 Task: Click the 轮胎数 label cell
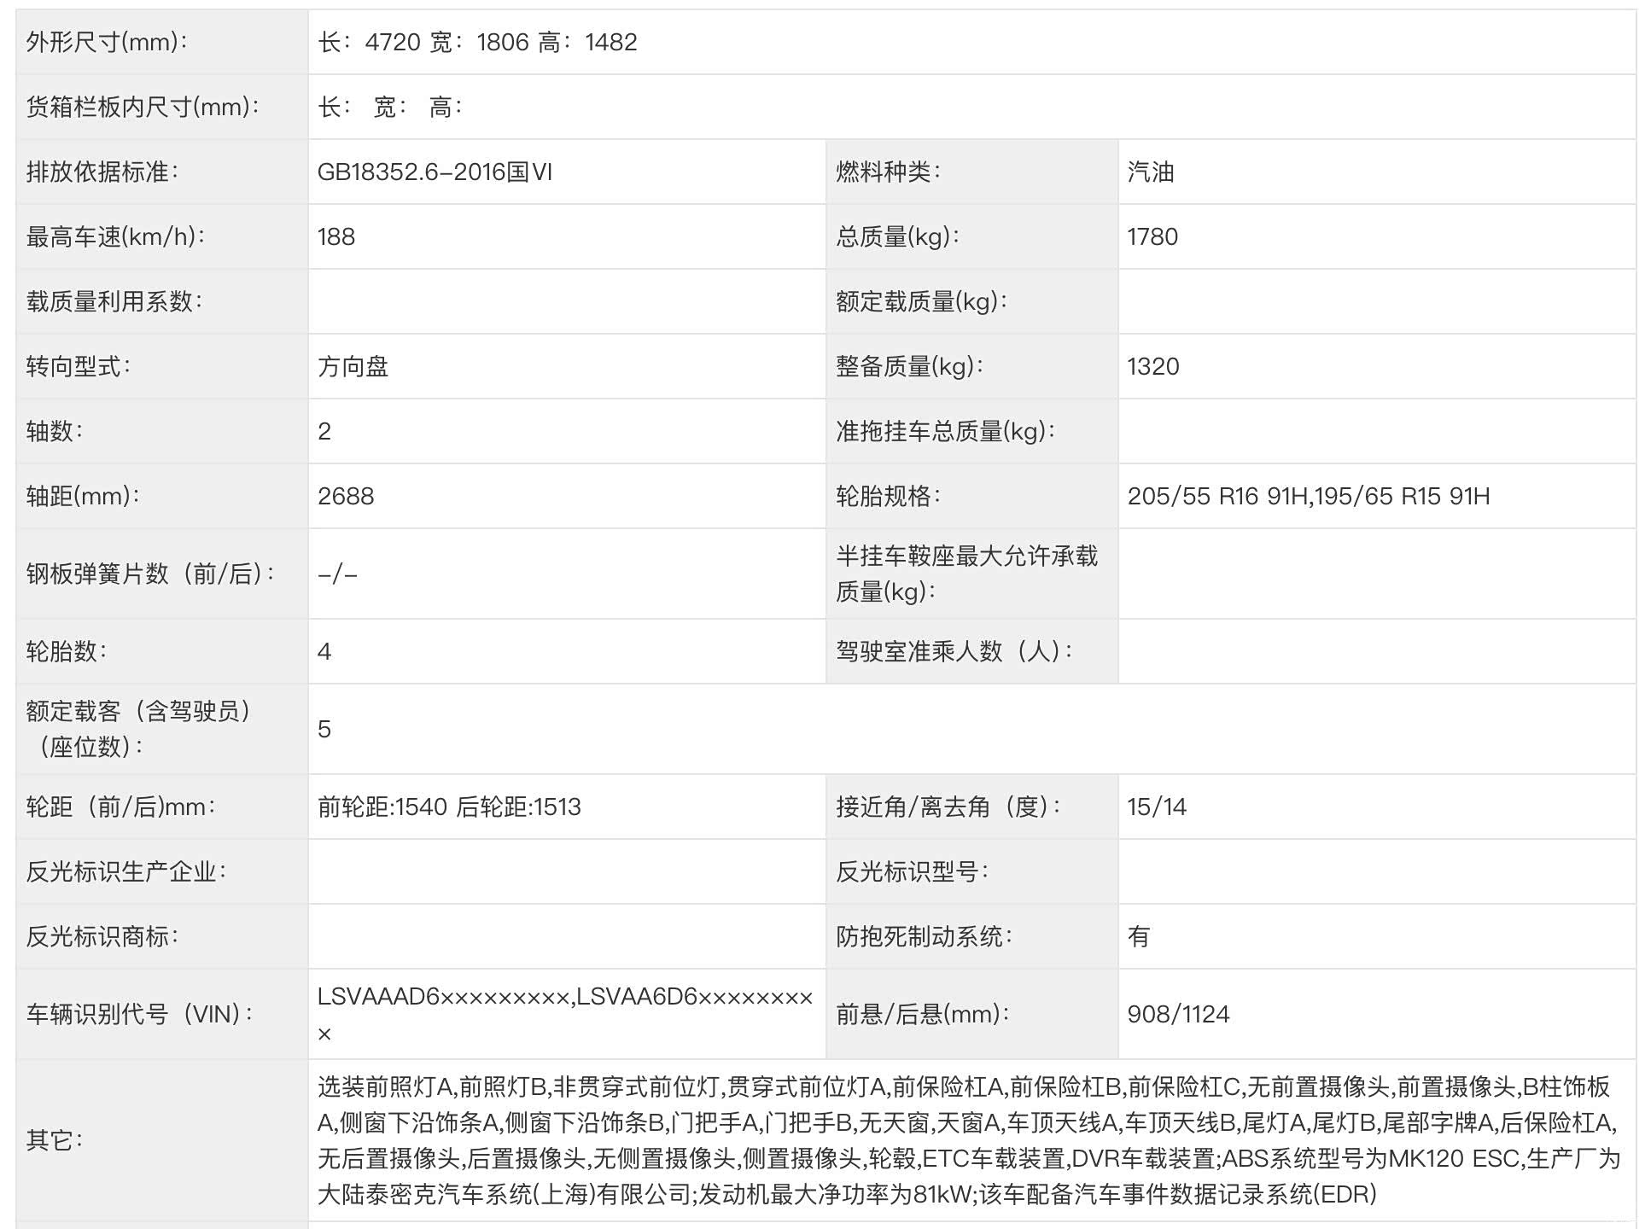(67, 651)
